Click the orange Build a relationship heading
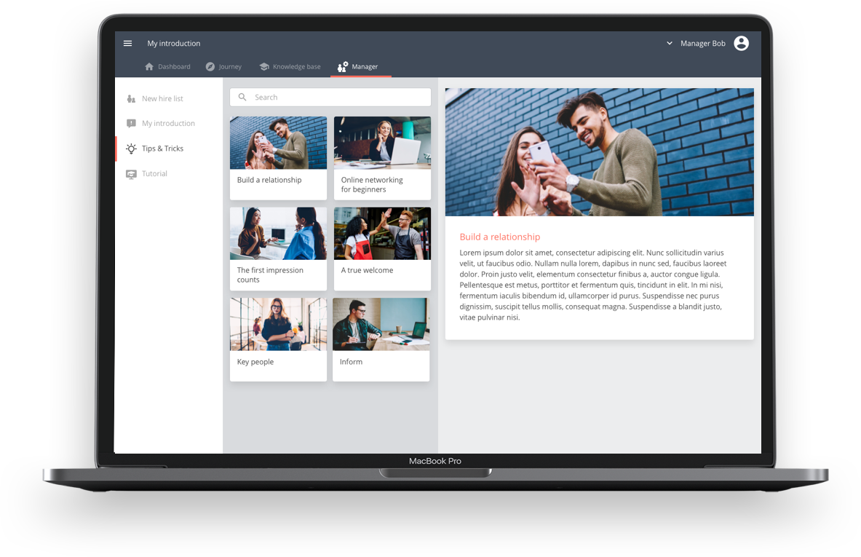Screen dimensions: 861x557 pos(500,237)
